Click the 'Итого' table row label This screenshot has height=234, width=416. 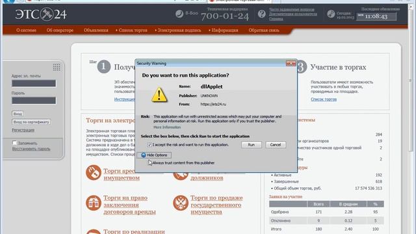[x=276, y=229]
